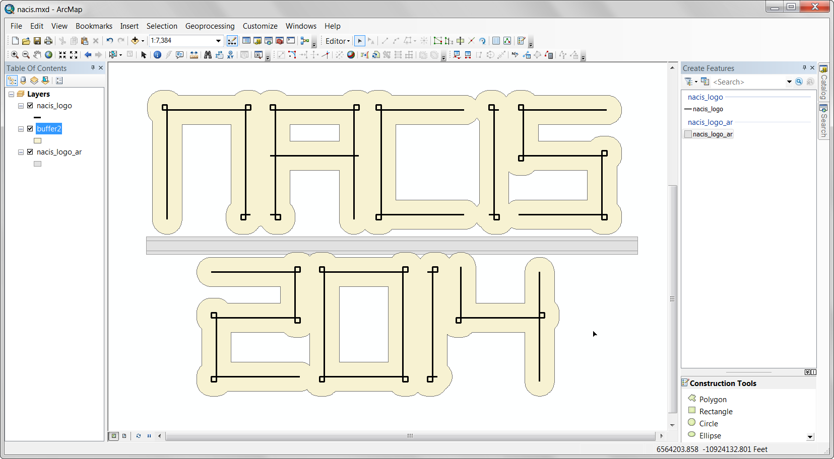The width and height of the screenshot is (834, 459).
Task: Open the Find binoculars tool
Action: coord(208,55)
